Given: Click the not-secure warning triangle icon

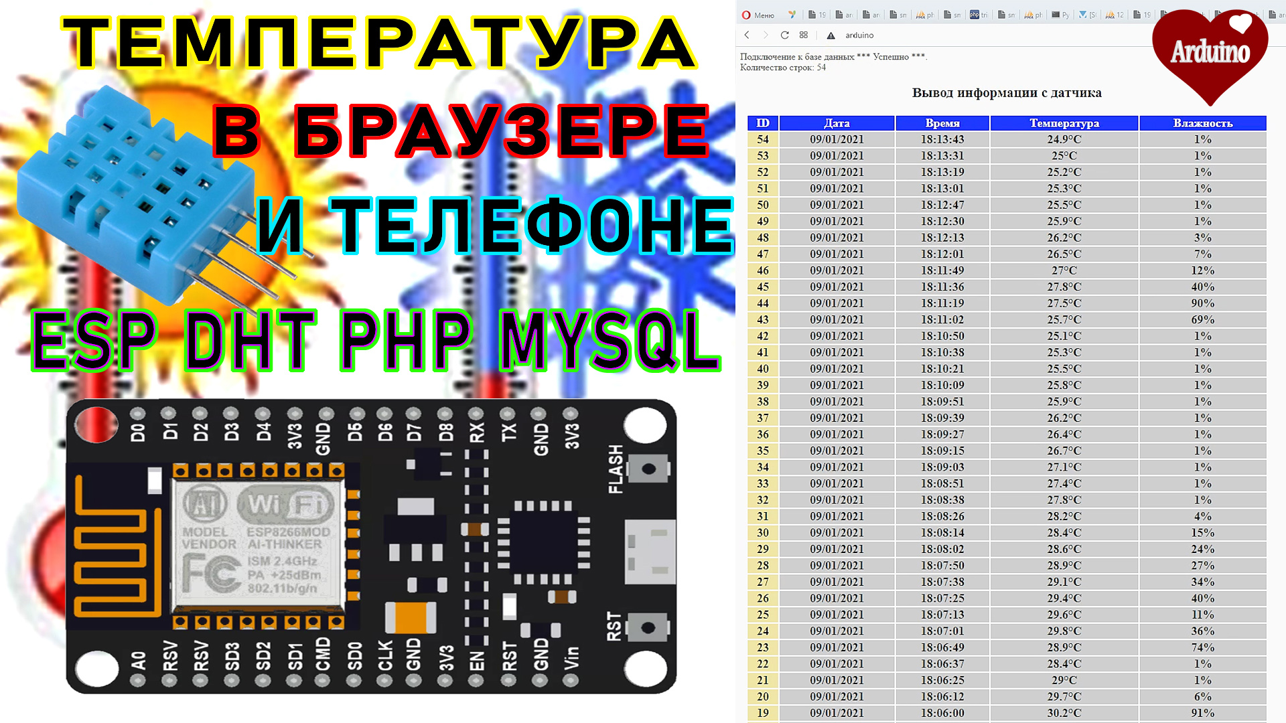Looking at the screenshot, I should (x=831, y=35).
